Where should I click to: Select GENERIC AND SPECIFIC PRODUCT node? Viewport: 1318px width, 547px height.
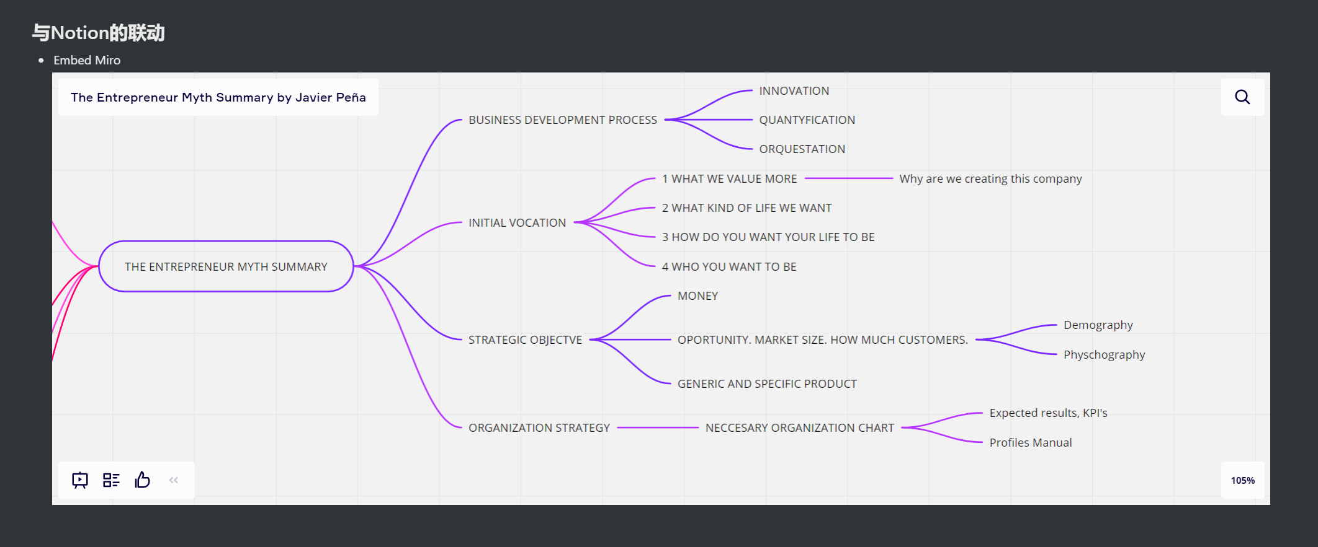pos(768,383)
